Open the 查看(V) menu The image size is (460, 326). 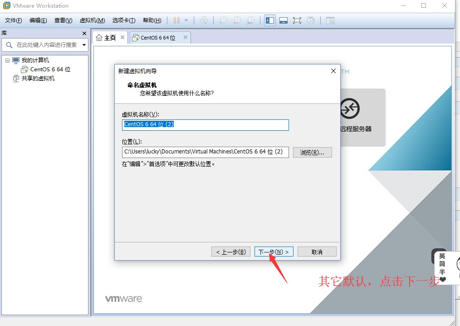[x=64, y=20]
